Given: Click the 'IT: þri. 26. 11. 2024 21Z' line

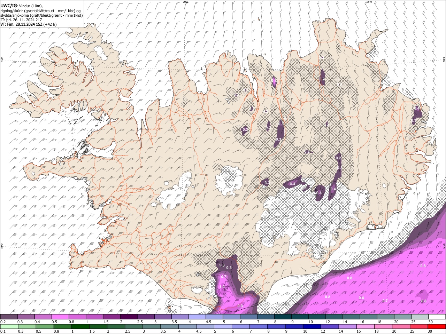Looking at the screenshot, I should pos(22,20).
